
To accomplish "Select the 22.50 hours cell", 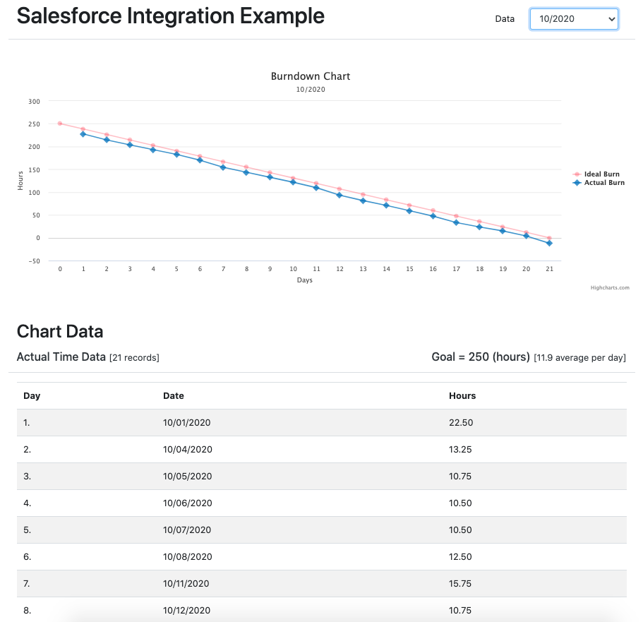I will [x=461, y=423].
